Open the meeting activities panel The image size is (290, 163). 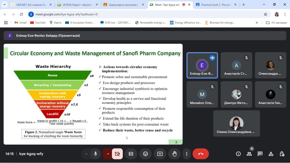(271, 154)
